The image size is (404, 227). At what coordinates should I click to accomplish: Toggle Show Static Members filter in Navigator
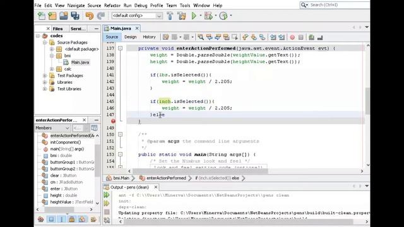(x=62, y=219)
